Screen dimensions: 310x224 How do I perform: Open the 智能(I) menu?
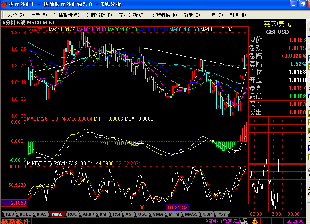click(x=192, y=15)
